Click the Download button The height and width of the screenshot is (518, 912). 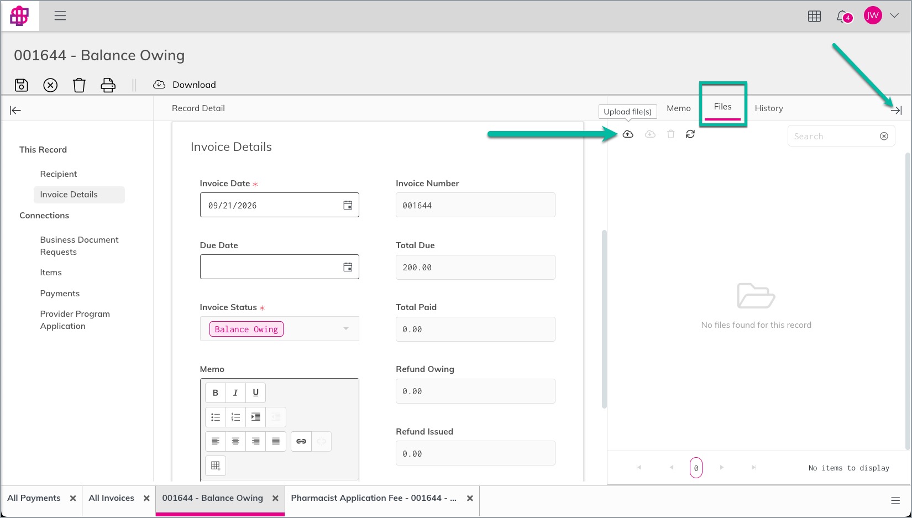[x=184, y=85]
